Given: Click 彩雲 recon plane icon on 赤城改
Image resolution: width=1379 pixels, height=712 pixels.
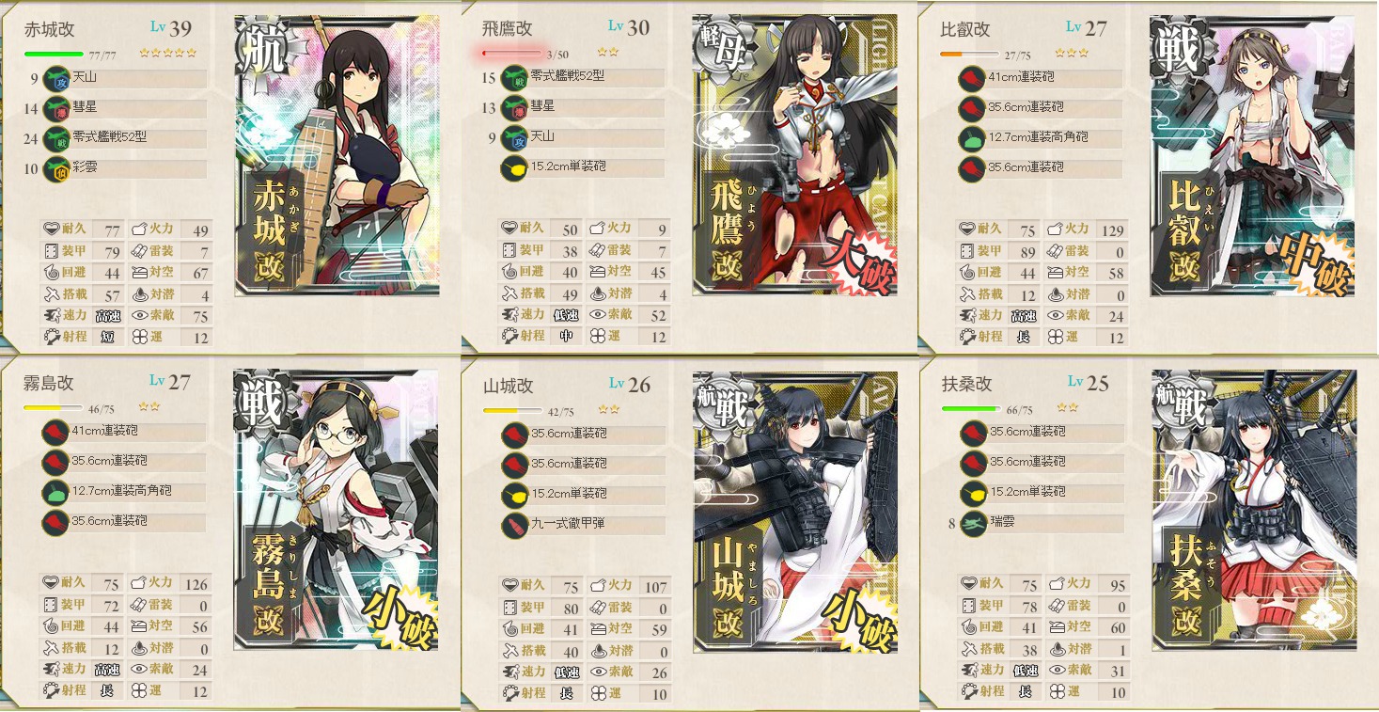Looking at the screenshot, I should (55, 169).
